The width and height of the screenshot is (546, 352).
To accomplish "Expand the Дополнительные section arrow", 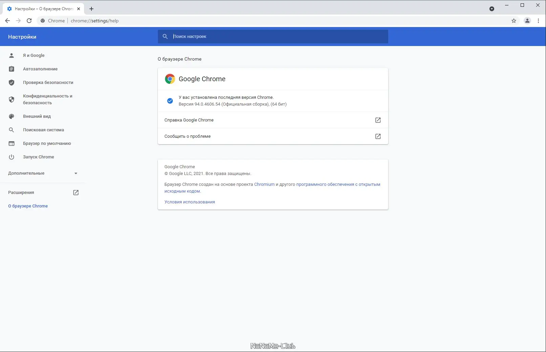I will 76,173.
